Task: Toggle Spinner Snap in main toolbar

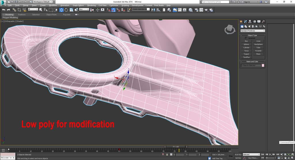Action: click(x=123, y=10)
